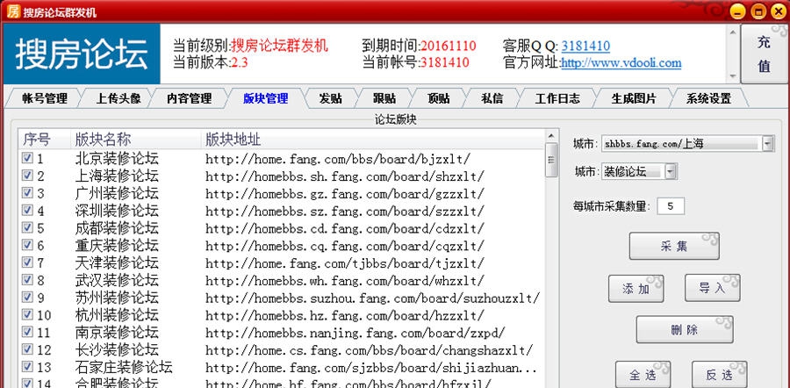View the 工作日志 tab

point(557,98)
